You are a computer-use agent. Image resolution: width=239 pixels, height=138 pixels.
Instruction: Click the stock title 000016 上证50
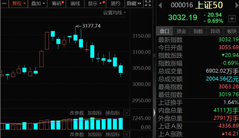pyautogui.click(x=197, y=5)
